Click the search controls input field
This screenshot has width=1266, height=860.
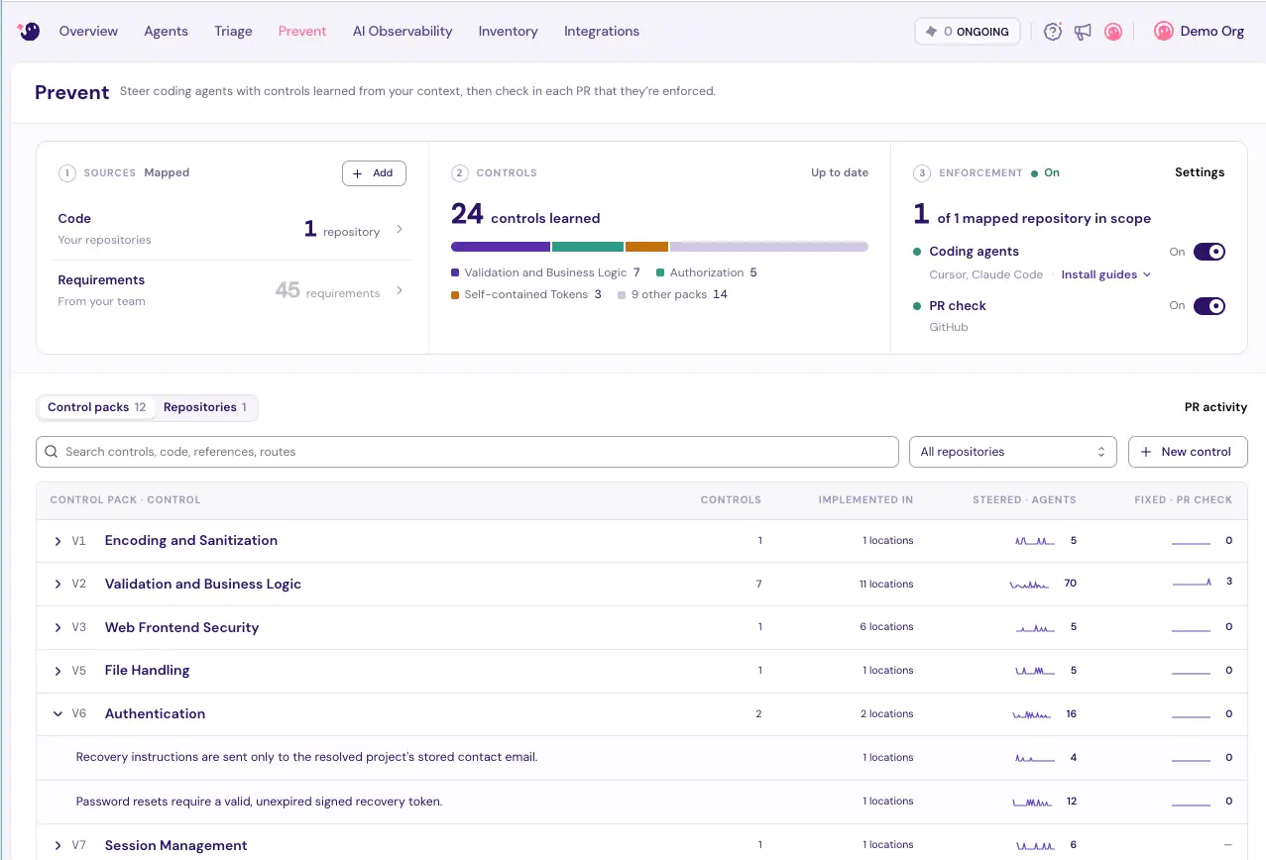pos(467,452)
